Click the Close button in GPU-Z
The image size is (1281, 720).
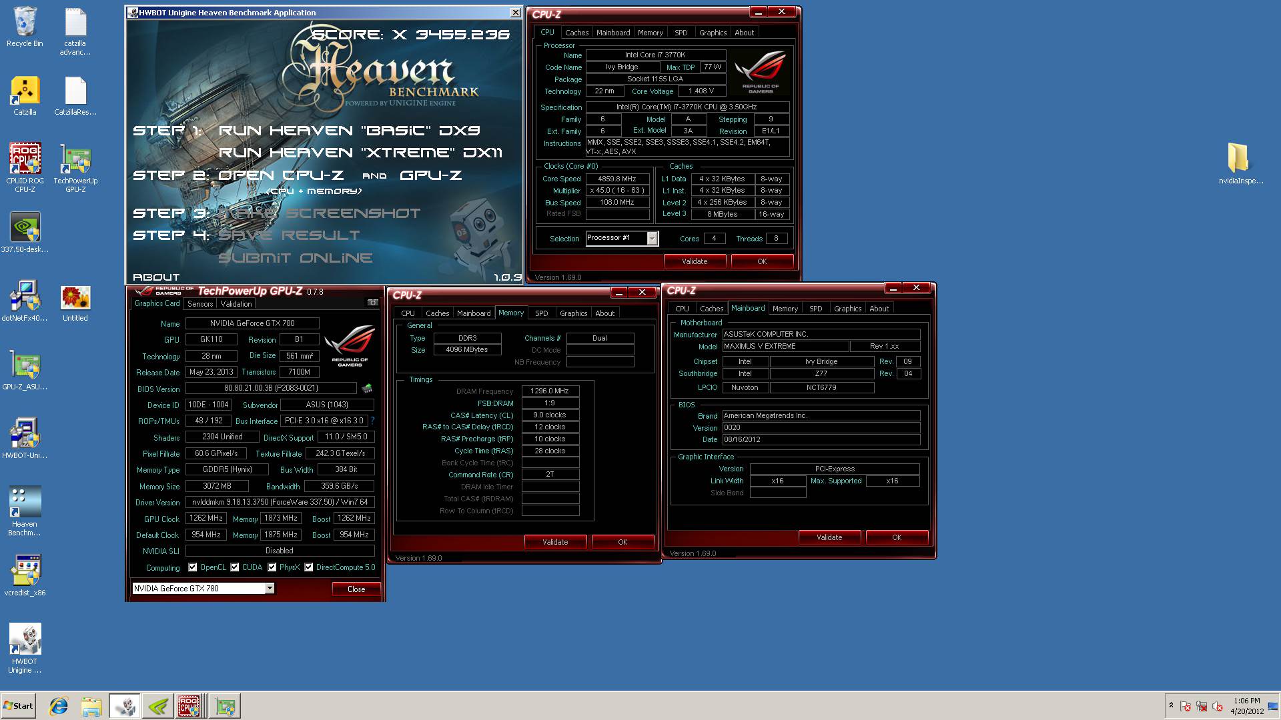point(356,589)
